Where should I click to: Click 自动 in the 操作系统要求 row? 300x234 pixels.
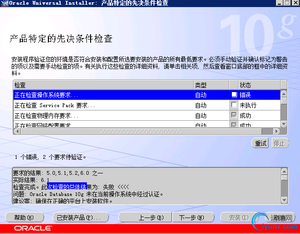point(200,95)
